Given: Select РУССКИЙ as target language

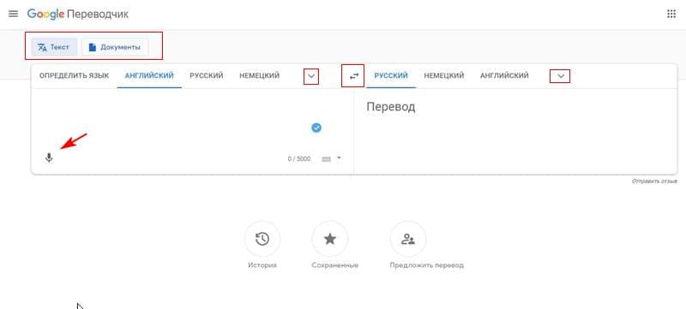Looking at the screenshot, I should pos(391,75).
